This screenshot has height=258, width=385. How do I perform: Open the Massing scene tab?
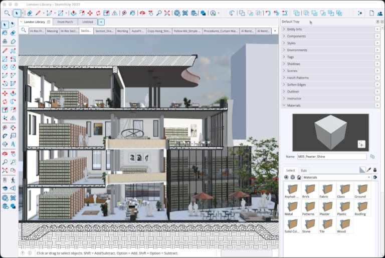point(52,31)
